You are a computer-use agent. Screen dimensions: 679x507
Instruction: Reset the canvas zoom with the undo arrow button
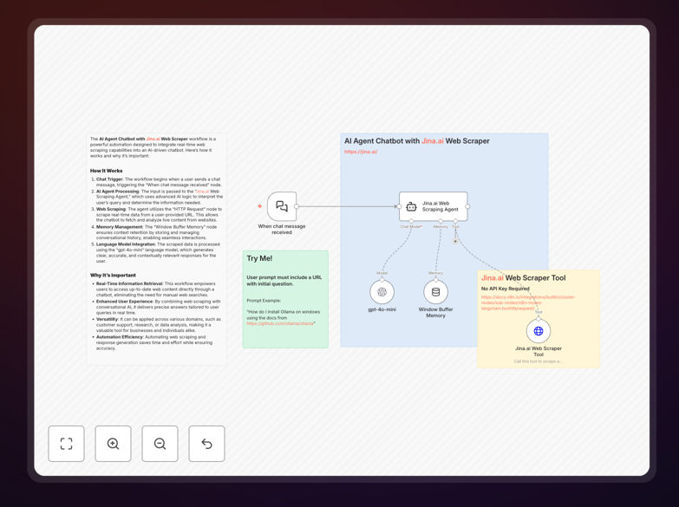point(206,444)
